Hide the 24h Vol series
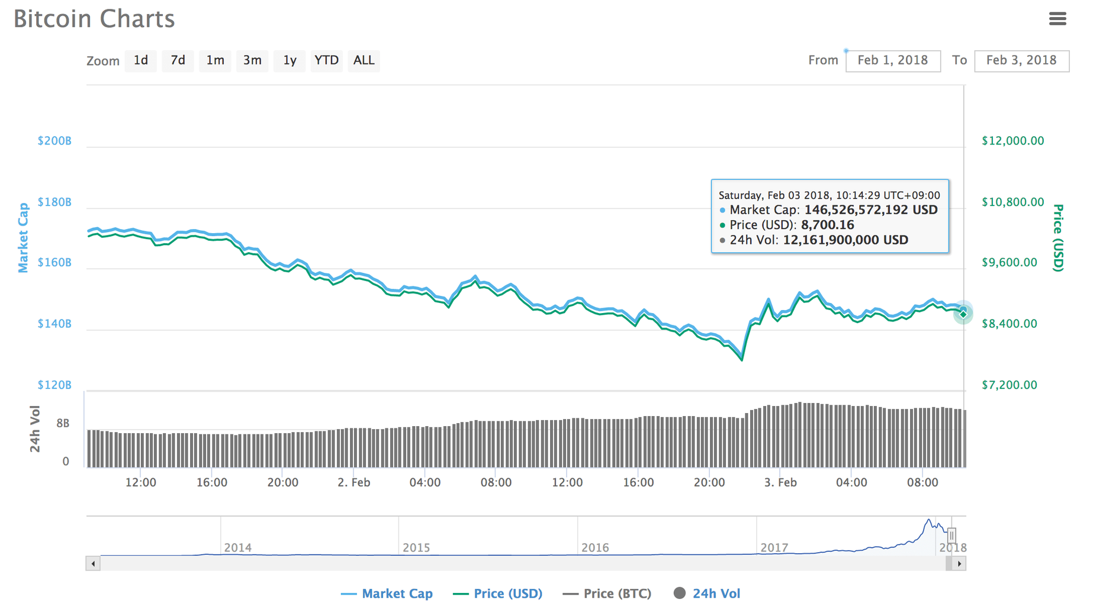 [x=707, y=594]
